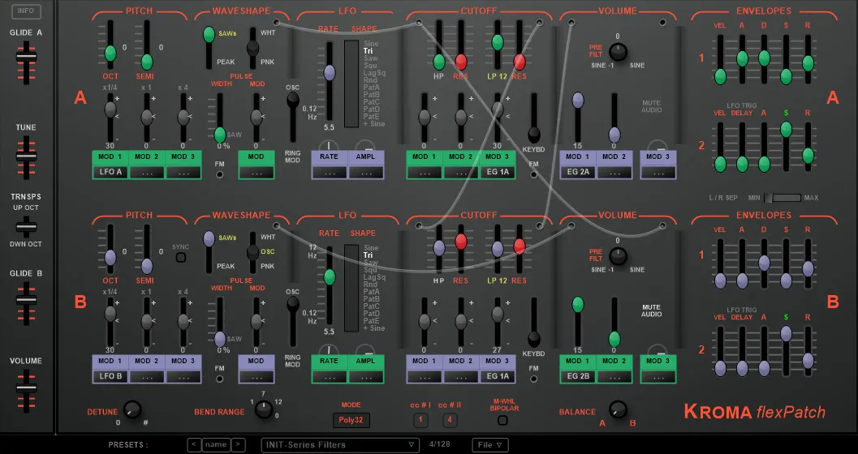Click the Detune knob
The image size is (858, 454).
132,409
